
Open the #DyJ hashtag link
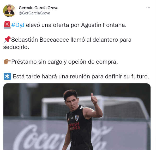pos(18,25)
